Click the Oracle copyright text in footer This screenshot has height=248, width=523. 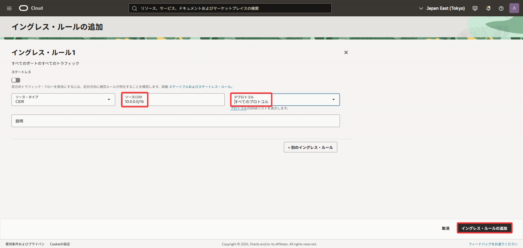click(x=269, y=244)
